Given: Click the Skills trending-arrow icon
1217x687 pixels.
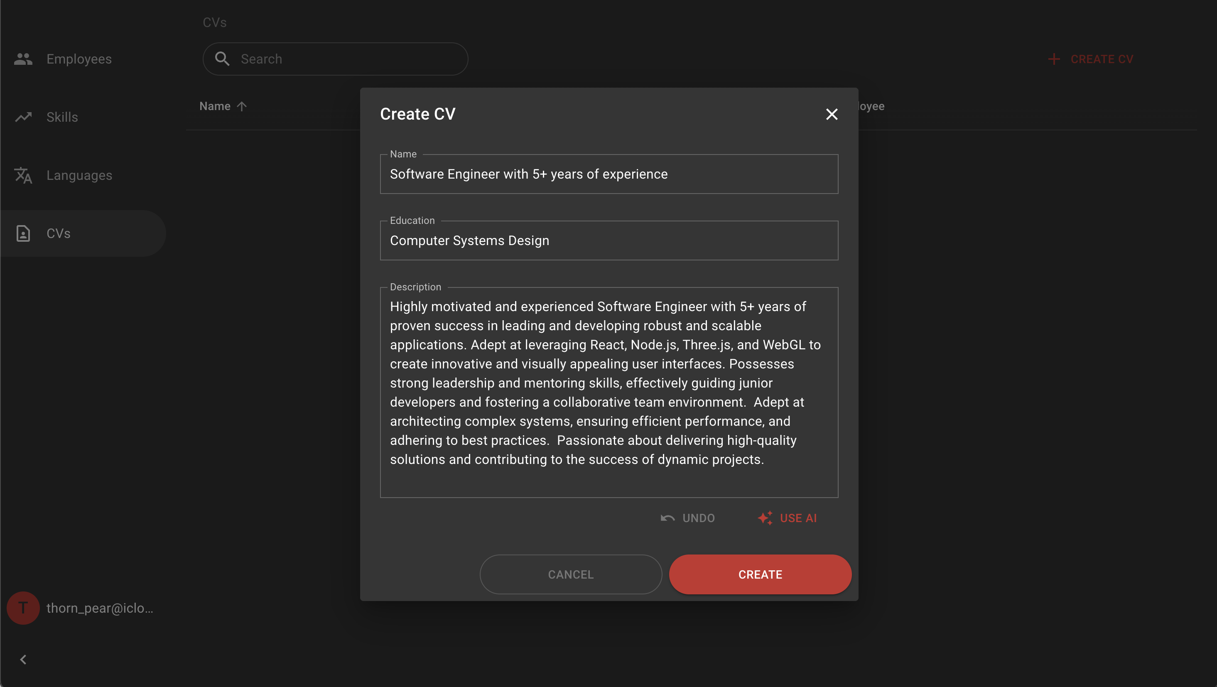Looking at the screenshot, I should 23,117.
